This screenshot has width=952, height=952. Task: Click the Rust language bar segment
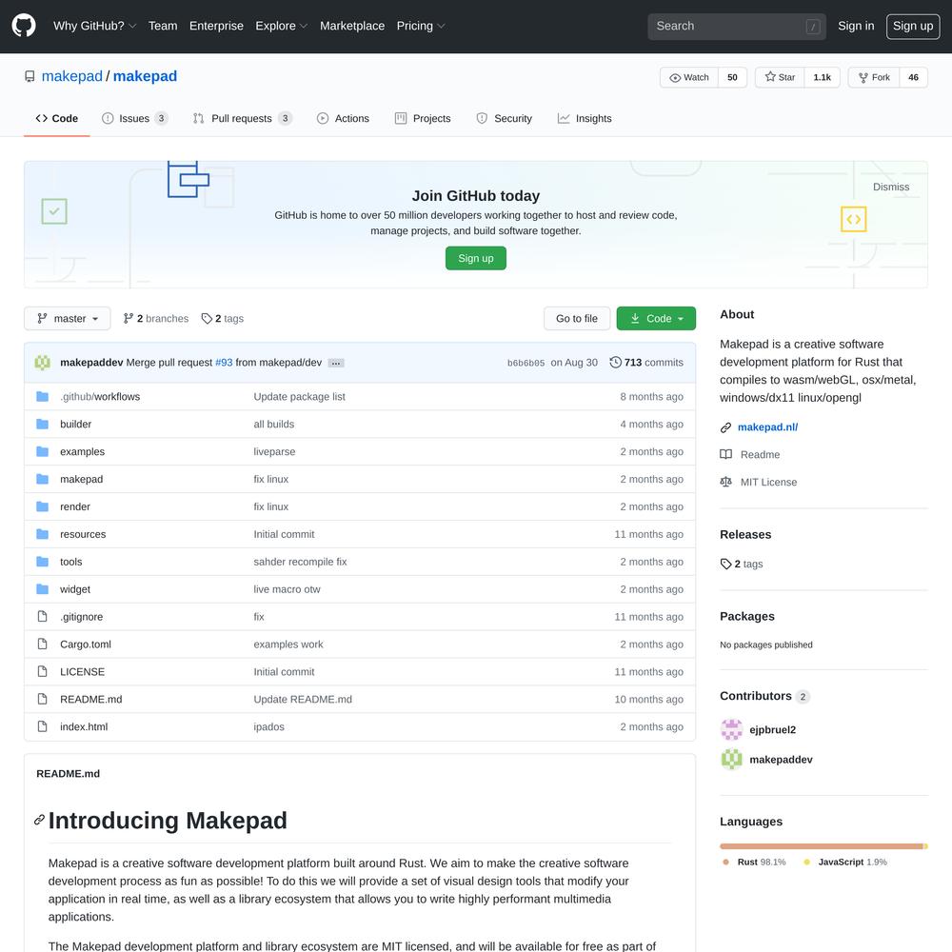pyautogui.click(x=821, y=845)
